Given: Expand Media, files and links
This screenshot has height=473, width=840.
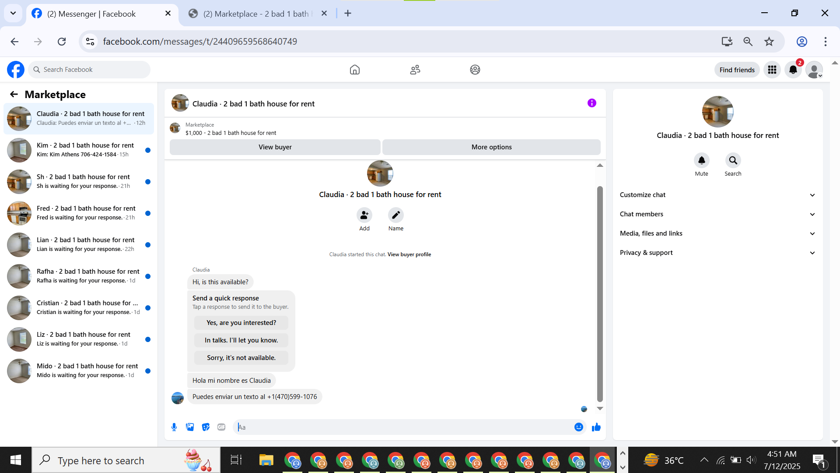Looking at the screenshot, I should (717, 233).
